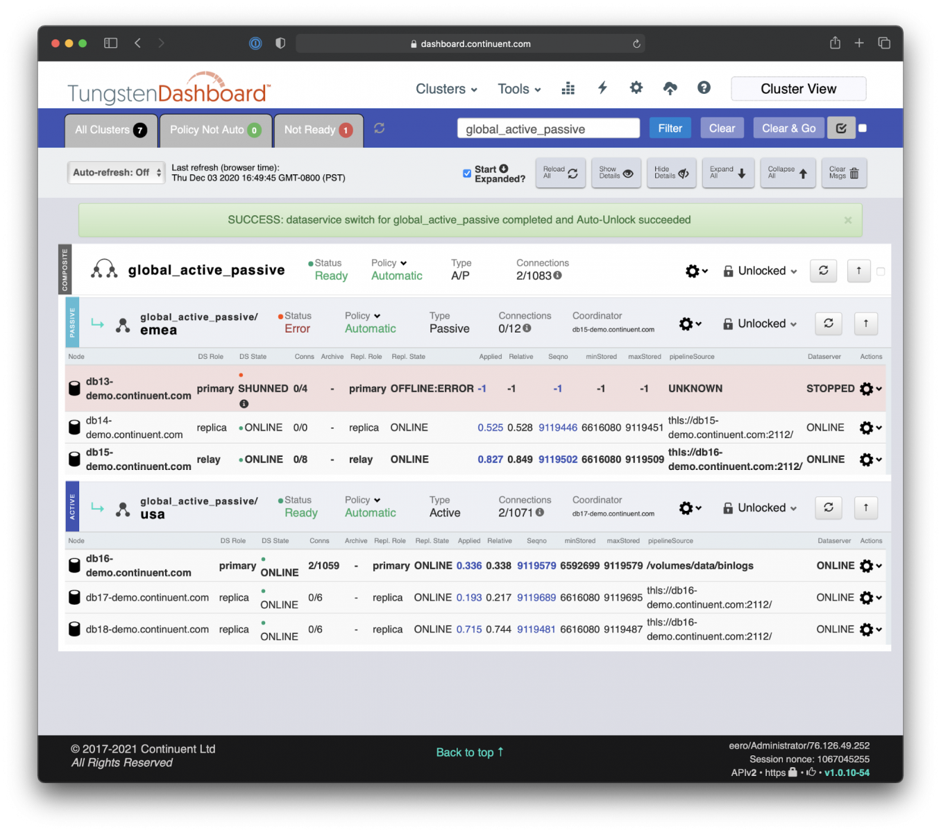Refresh the emea cluster row
Image resolution: width=941 pixels, height=833 pixels.
828,323
